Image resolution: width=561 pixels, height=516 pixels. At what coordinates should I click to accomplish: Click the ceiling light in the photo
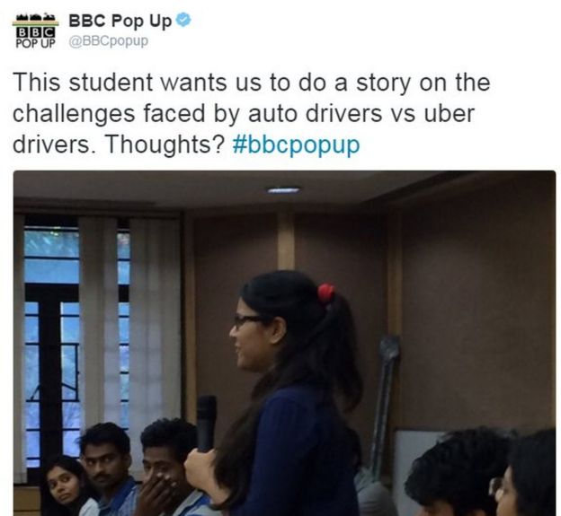tap(284, 190)
